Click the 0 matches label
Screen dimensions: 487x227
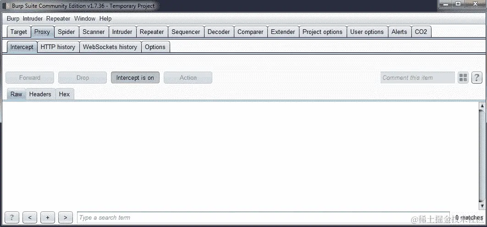469,217
